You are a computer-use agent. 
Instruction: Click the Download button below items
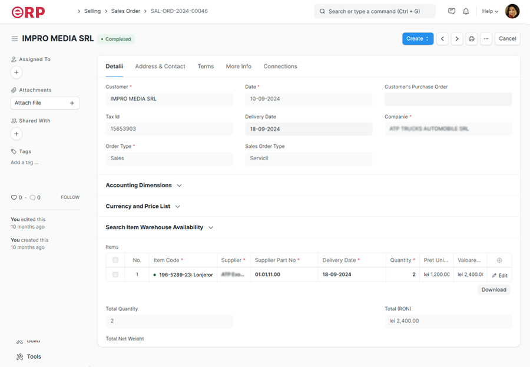[493, 290]
